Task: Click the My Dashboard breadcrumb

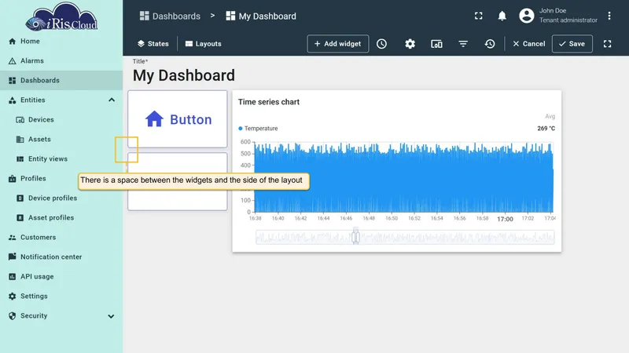Action: tap(261, 16)
